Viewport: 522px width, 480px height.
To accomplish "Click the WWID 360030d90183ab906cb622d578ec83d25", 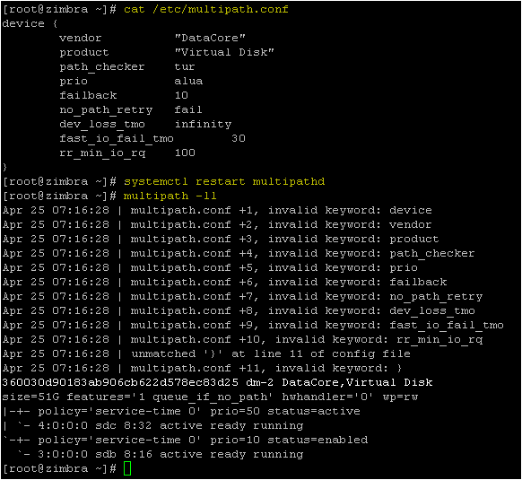I will coord(120,382).
